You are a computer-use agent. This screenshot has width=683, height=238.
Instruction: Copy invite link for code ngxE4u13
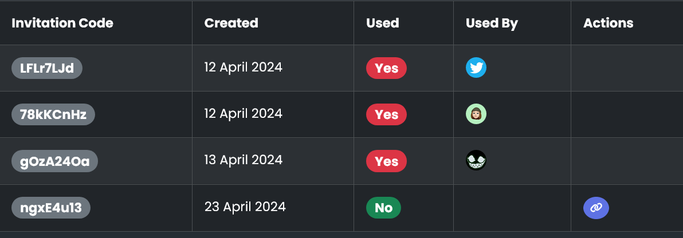[x=596, y=208]
